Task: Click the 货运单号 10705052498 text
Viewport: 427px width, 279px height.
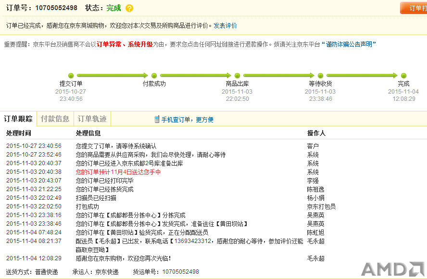Action: tap(166, 272)
